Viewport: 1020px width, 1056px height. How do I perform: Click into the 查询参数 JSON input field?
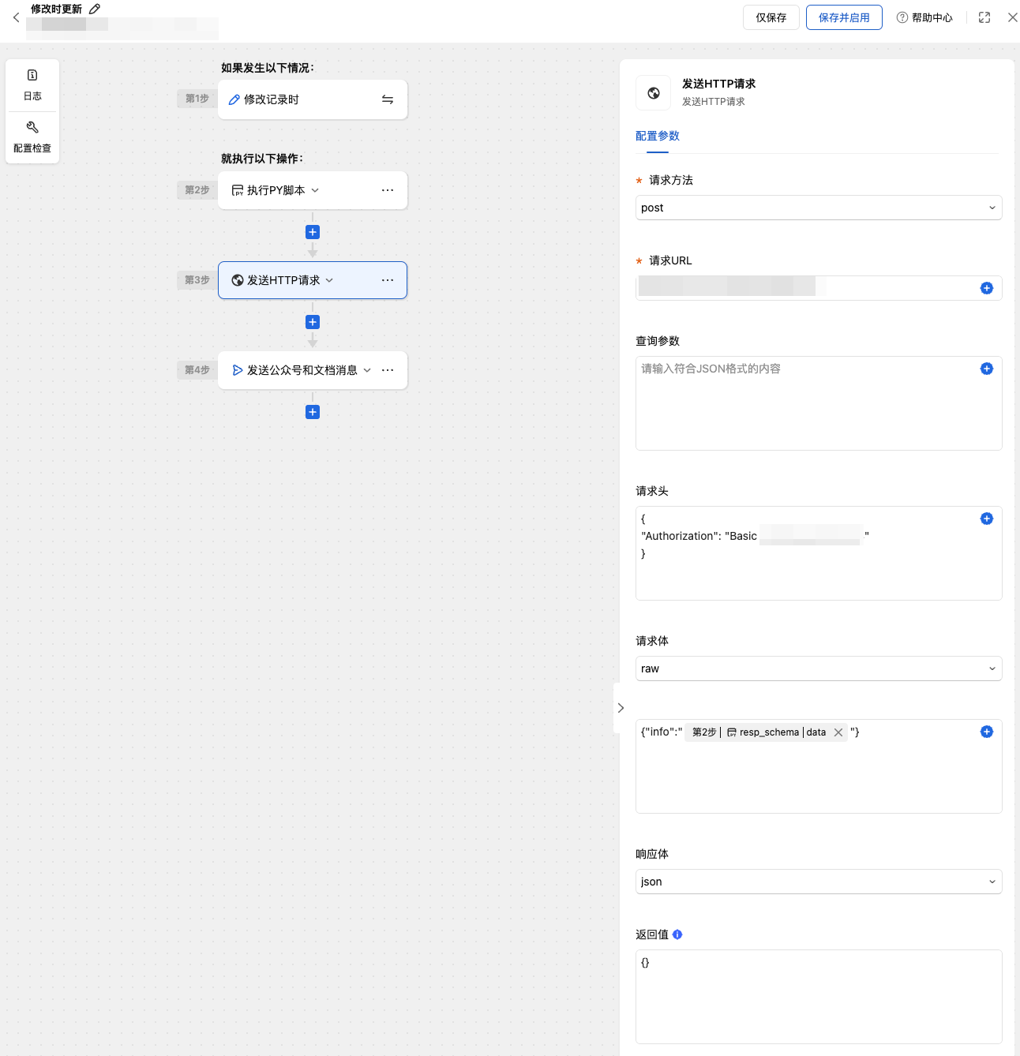819,403
